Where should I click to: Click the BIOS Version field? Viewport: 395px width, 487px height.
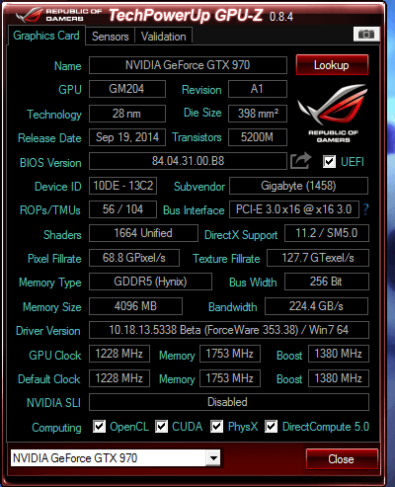point(188,161)
